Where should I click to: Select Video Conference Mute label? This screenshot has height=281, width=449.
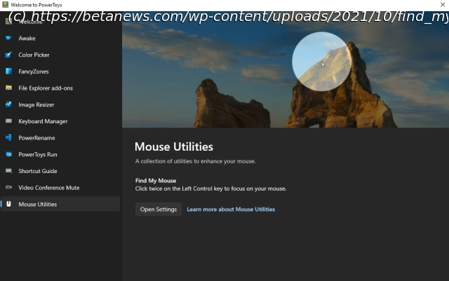coord(48,188)
